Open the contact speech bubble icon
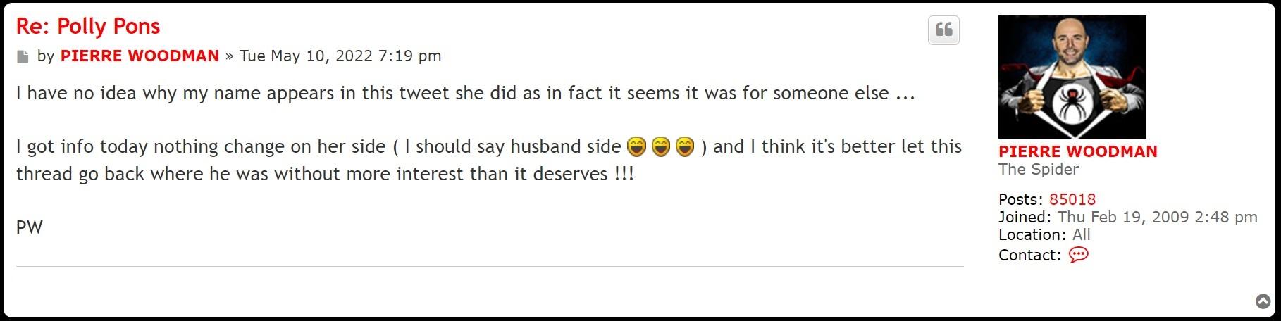This screenshot has width=1281, height=321. click(x=1078, y=255)
